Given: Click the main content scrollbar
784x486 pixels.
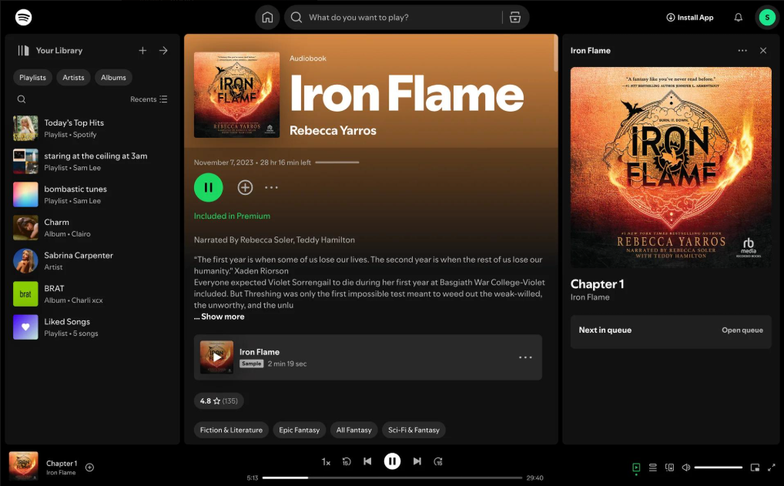Looking at the screenshot, I should point(555,53).
